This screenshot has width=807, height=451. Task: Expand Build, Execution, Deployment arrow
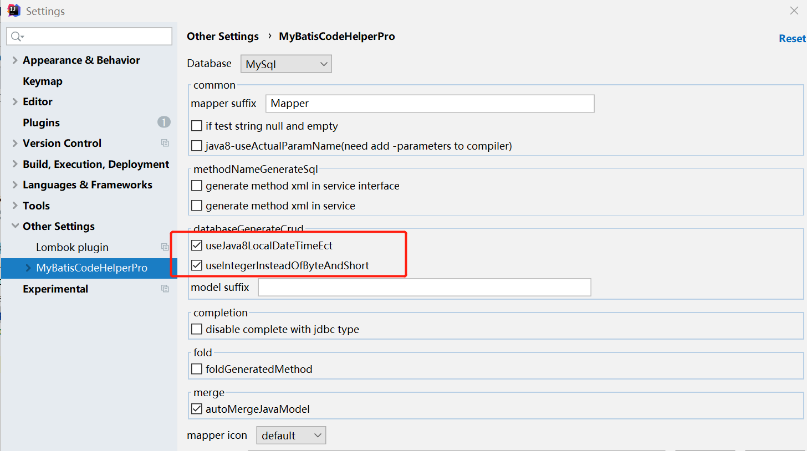pyautogui.click(x=14, y=164)
